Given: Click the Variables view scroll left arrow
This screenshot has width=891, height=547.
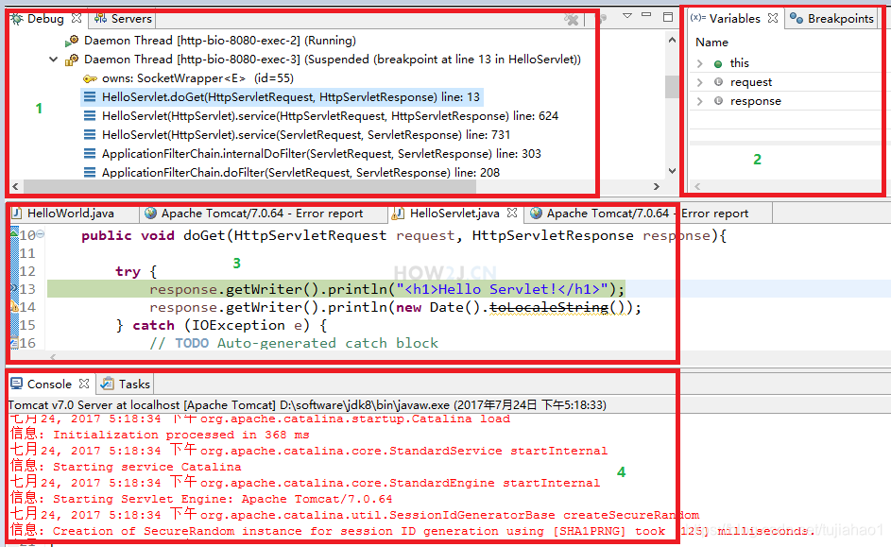Looking at the screenshot, I should click(x=697, y=186).
